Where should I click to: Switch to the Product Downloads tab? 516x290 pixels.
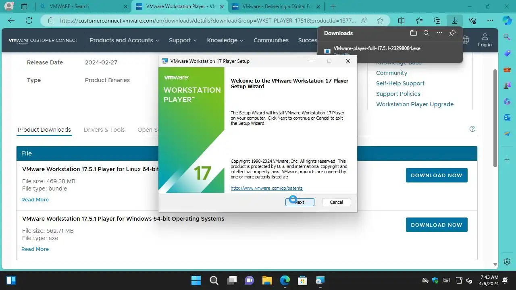44,130
